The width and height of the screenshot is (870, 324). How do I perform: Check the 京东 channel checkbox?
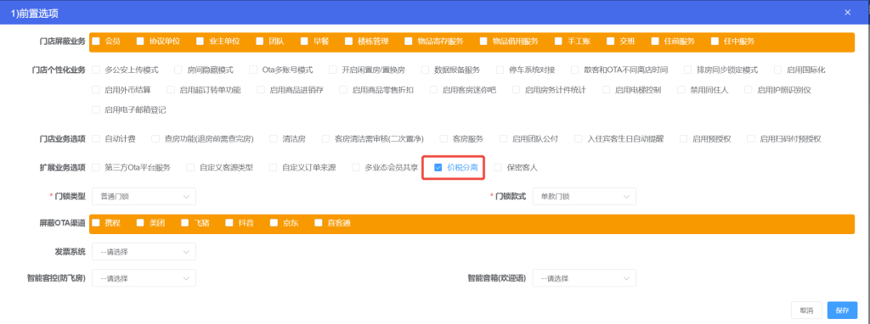pos(274,223)
